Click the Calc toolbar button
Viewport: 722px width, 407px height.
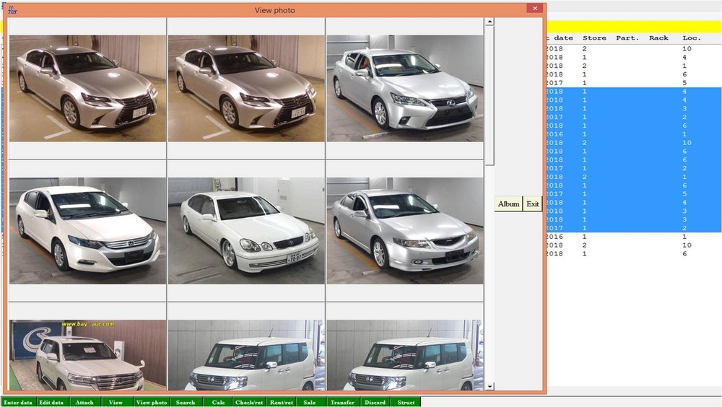tap(218, 402)
